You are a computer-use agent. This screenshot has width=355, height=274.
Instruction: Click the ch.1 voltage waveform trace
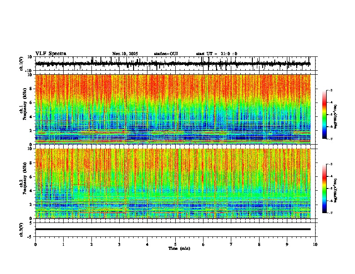(x=173, y=64)
